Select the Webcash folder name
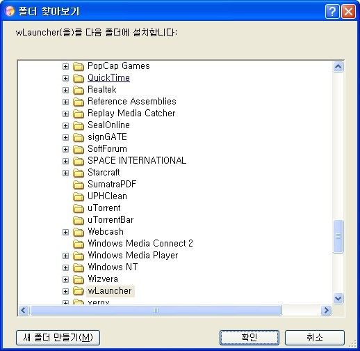This screenshot has height=351, width=360. point(106,232)
